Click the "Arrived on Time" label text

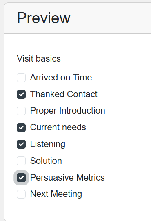pyautogui.click(x=61, y=77)
